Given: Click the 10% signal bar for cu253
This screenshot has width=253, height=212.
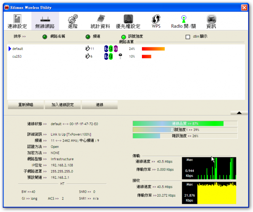Looking at the screenshot, I should [x=147, y=57].
